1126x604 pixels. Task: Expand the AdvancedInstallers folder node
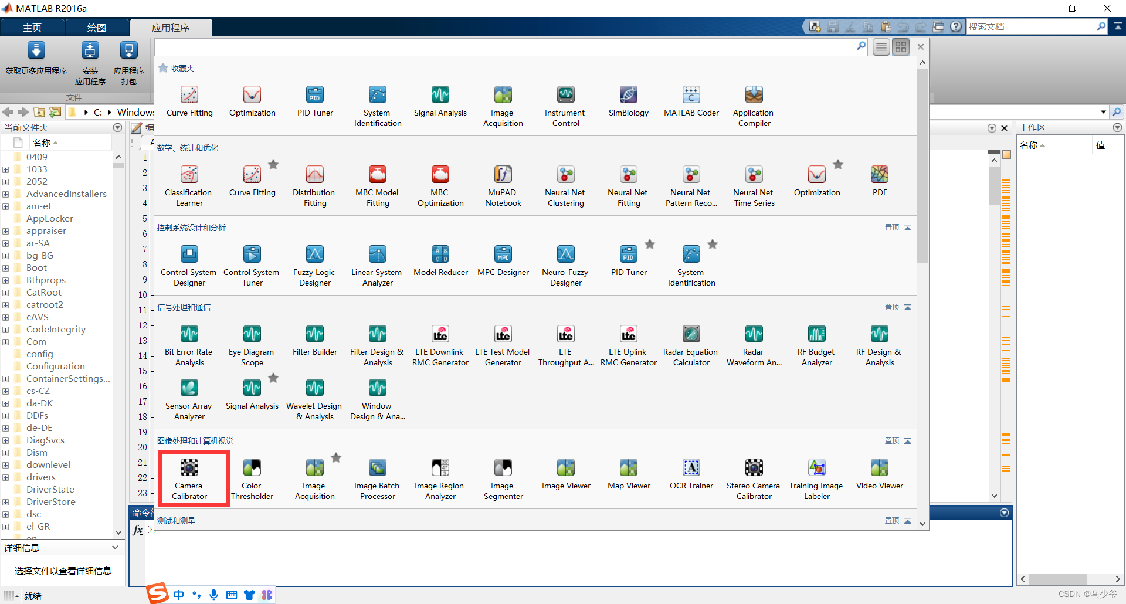[5, 194]
